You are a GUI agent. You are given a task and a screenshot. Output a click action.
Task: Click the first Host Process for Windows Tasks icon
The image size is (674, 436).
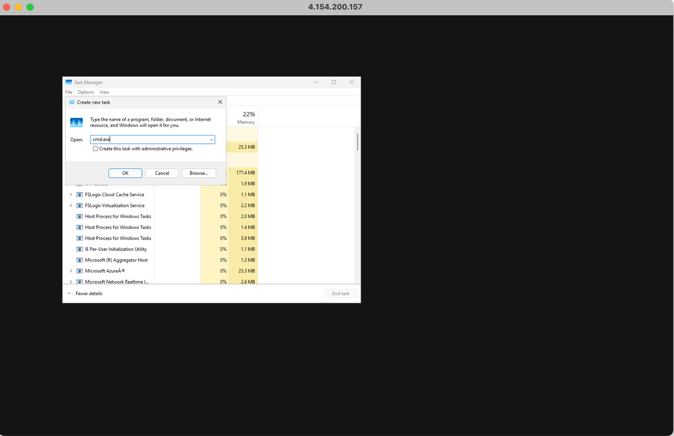tap(79, 216)
